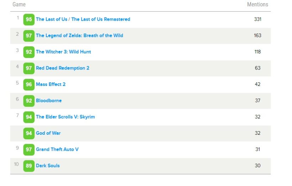Open the Dark Souls link
292x186 pixels.
click(48, 166)
